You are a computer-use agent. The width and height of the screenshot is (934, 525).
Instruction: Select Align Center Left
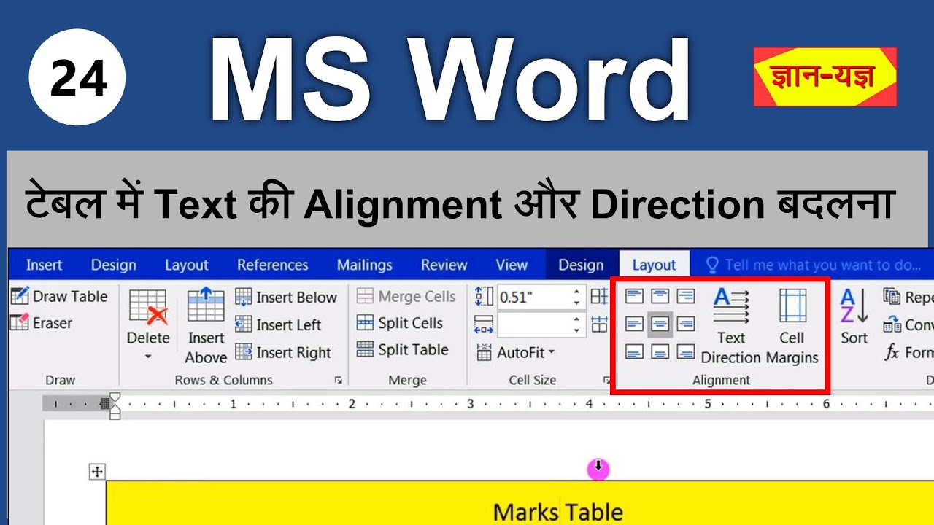(x=635, y=324)
